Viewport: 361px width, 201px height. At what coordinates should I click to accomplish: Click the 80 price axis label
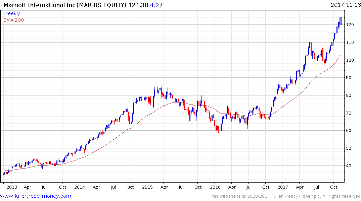pos(349,95)
